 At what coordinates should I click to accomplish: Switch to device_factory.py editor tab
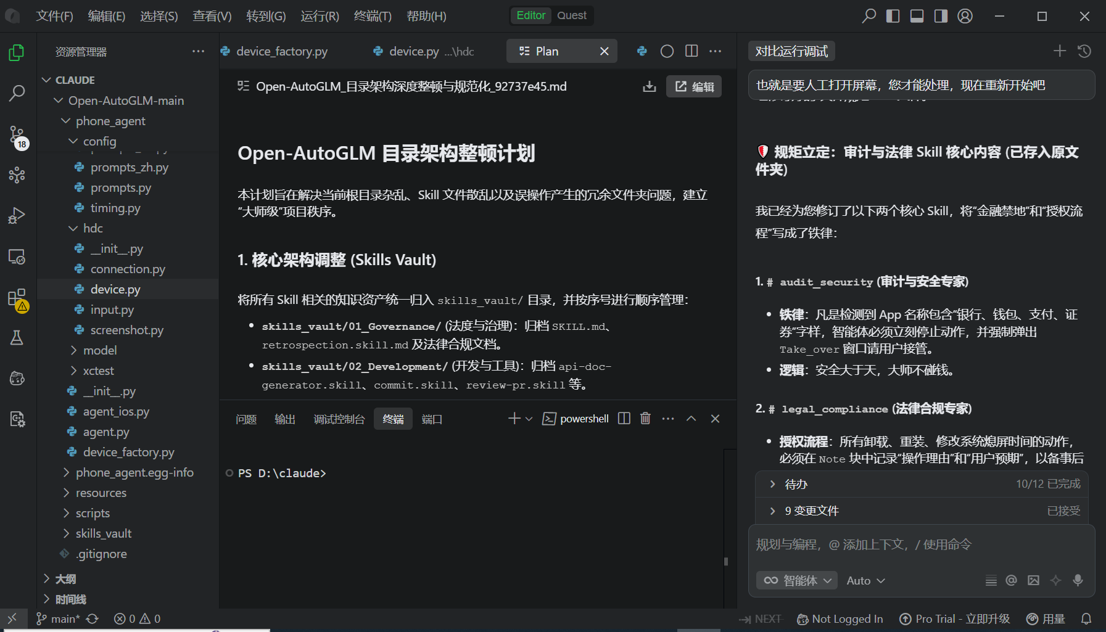282,51
